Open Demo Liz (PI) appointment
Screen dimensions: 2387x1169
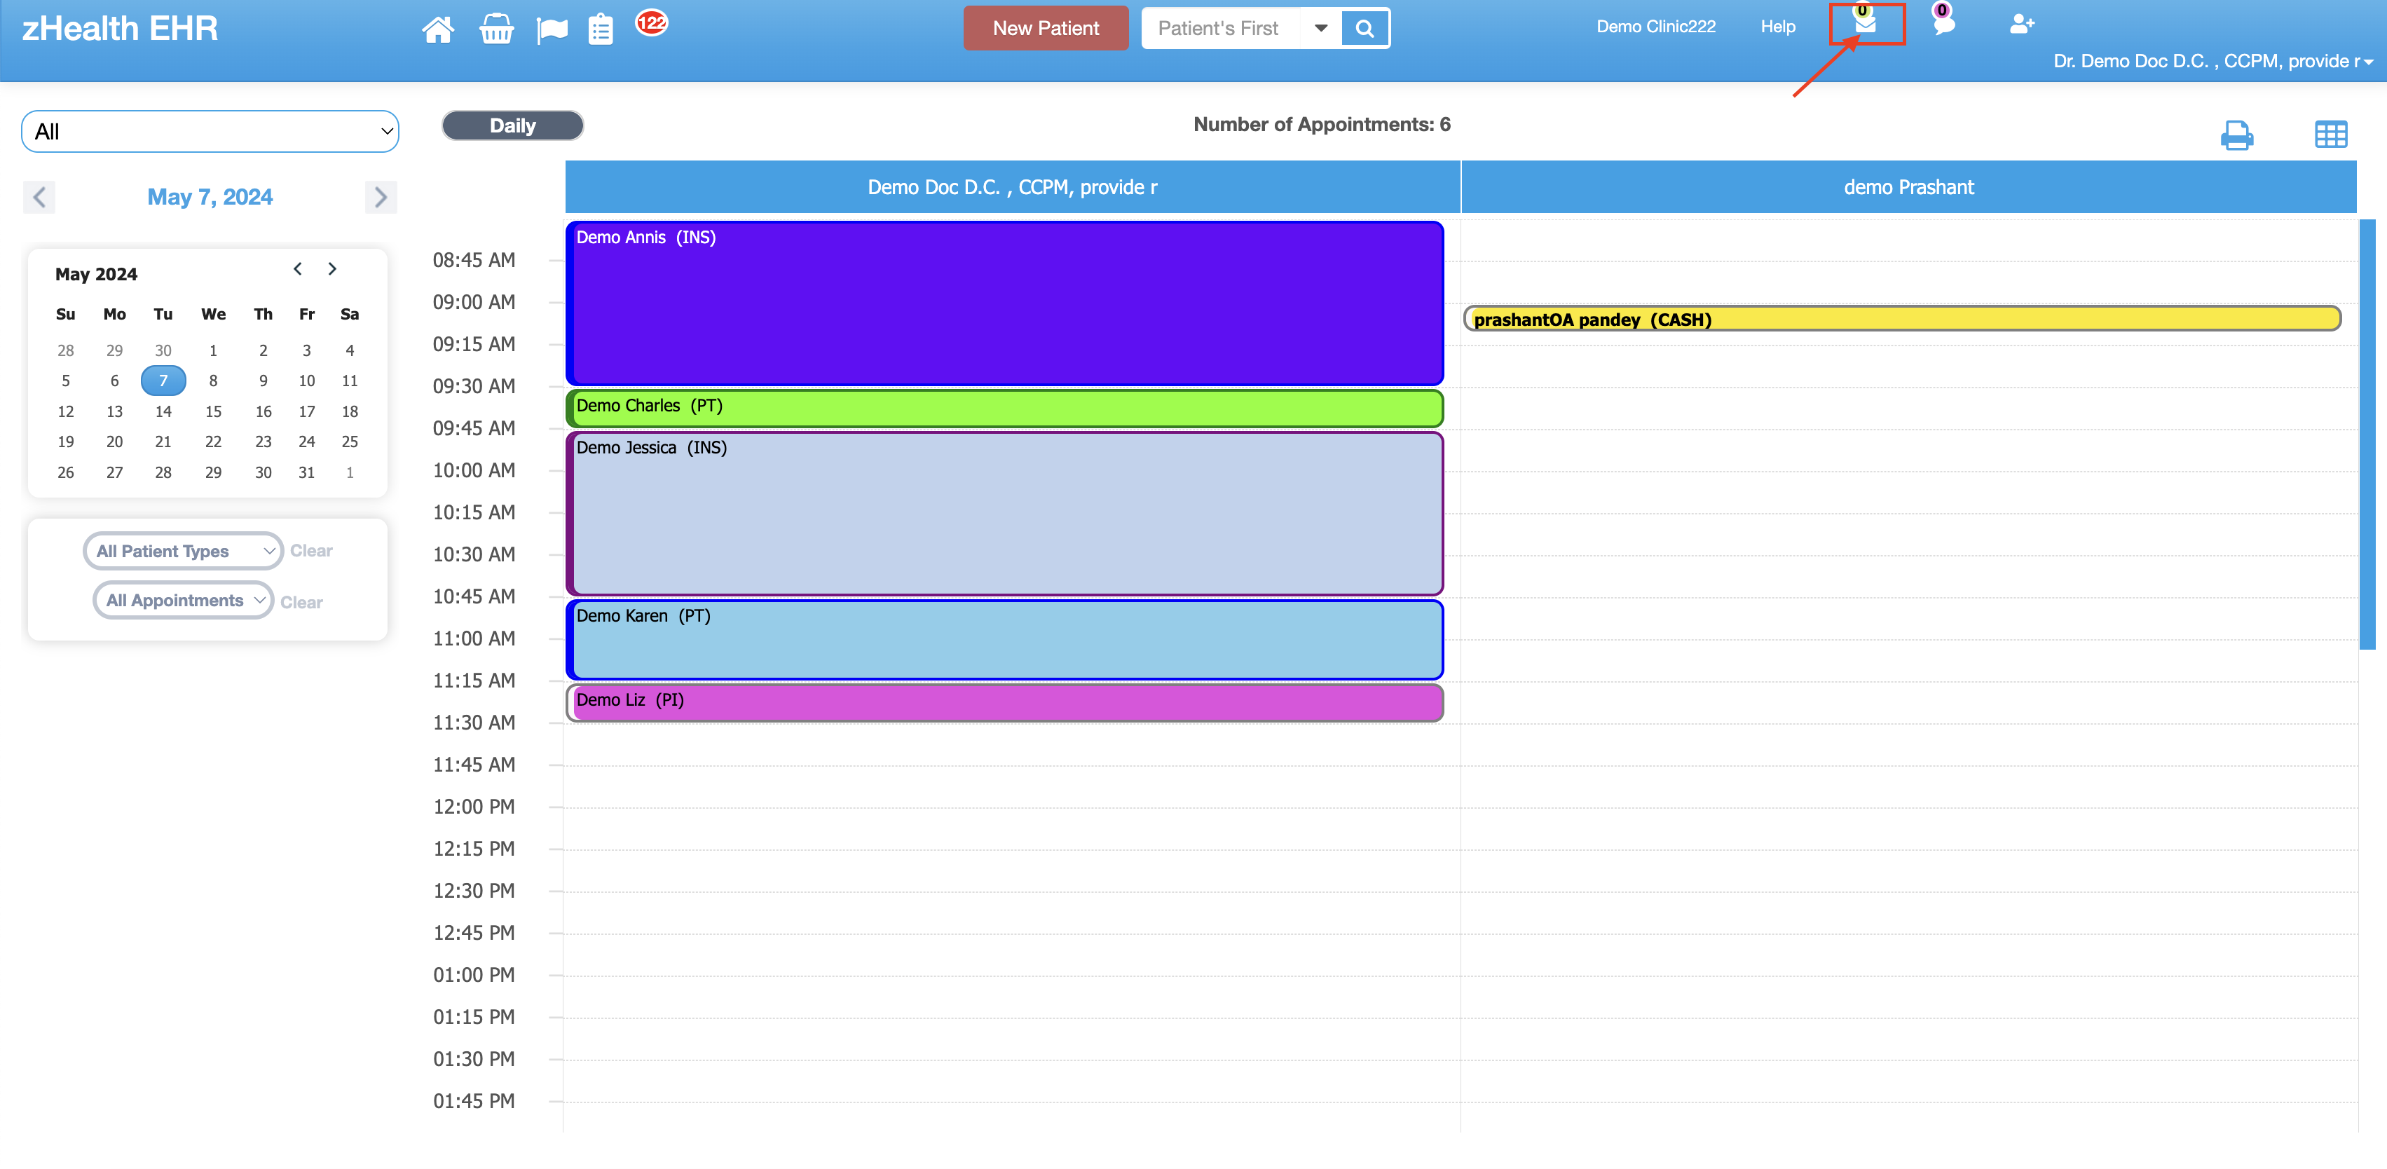[x=1004, y=702]
